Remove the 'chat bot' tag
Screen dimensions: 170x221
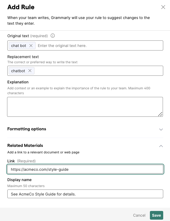coord(31,46)
